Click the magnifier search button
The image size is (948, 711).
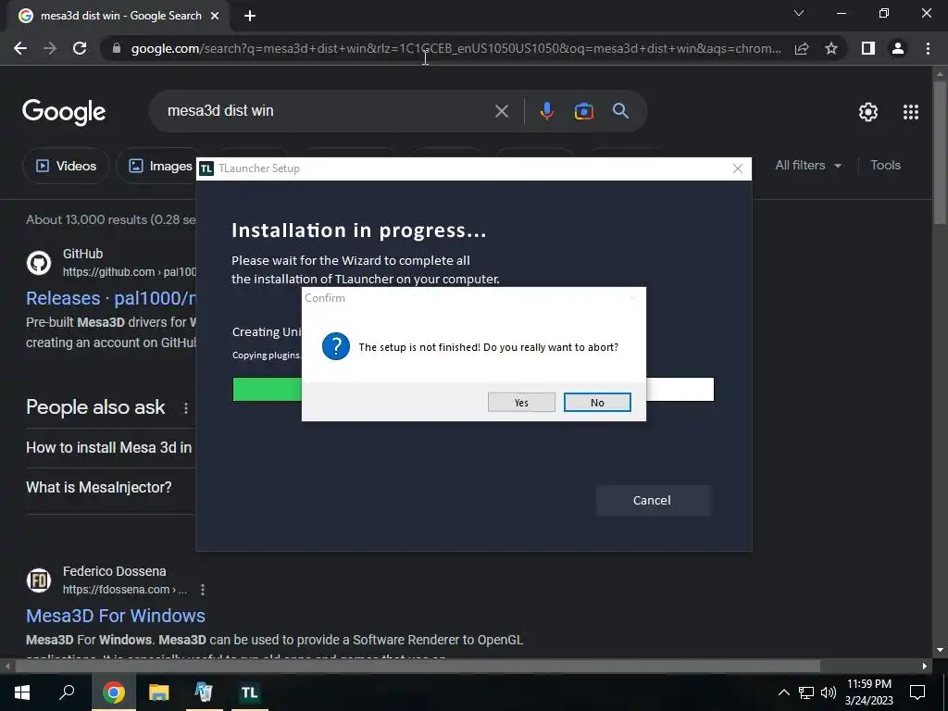[621, 111]
